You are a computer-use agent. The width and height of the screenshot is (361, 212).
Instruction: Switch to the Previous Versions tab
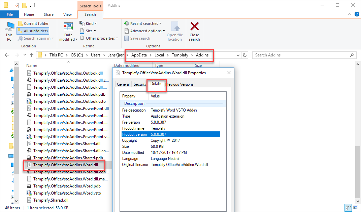(179, 84)
